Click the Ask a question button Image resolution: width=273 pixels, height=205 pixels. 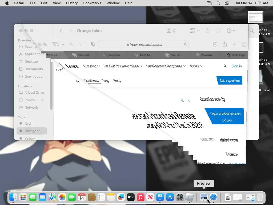coord(230,80)
